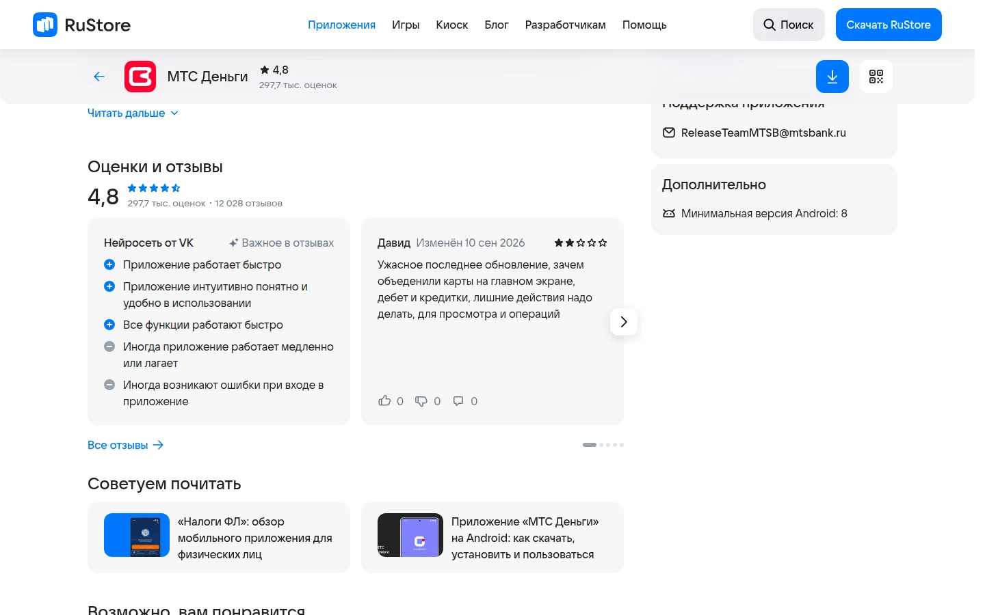Open the RuStore home logo
Image resolution: width=985 pixels, height=615 pixels.
tap(82, 25)
